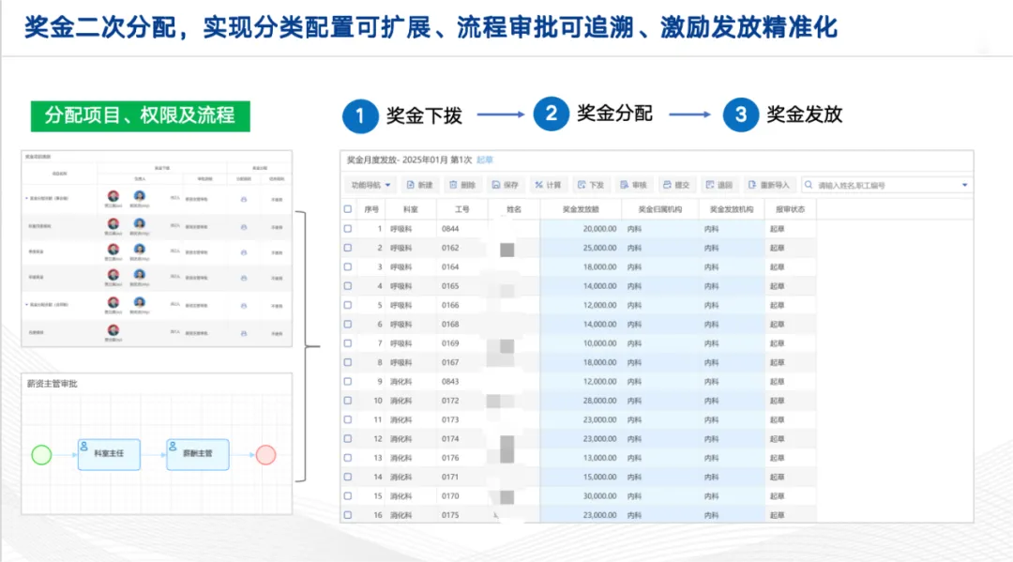Viewport: 1013px width, 562px height.
Task: Toggle the select-all checkbox in the table header
Action: click(x=347, y=208)
